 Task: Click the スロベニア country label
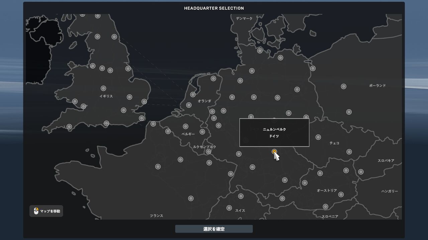330,217
